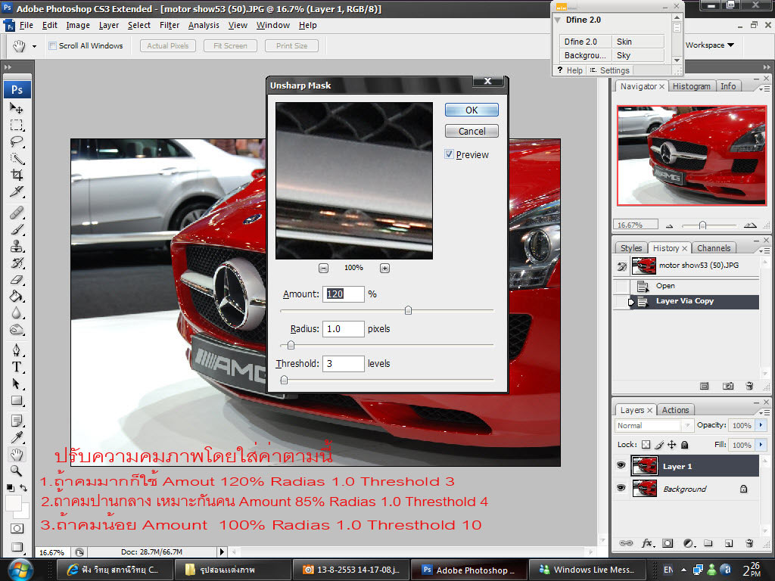The height and width of the screenshot is (581, 775).
Task: Hide Layer 1 using its eye icon
Action: pos(621,466)
